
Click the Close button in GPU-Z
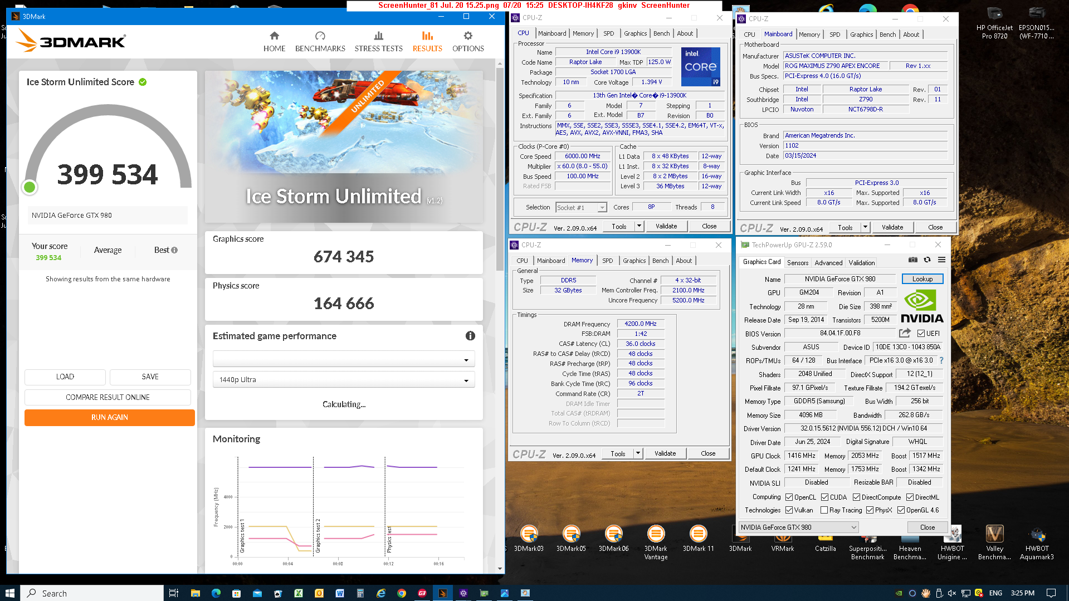927,527
